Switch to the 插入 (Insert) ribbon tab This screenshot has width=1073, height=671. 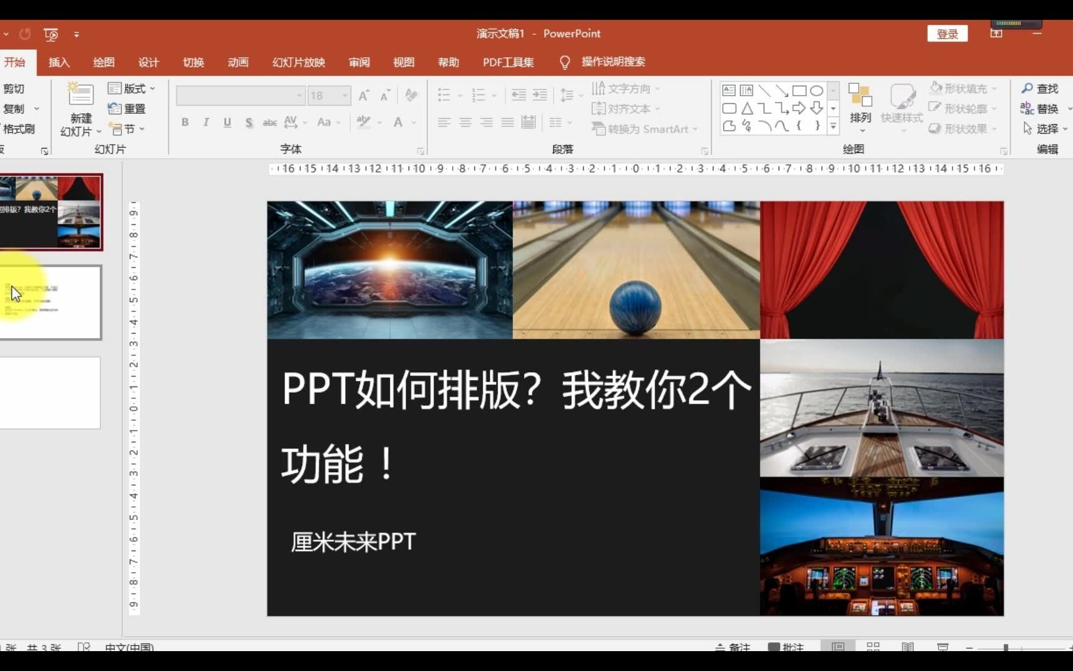point(59,62)
